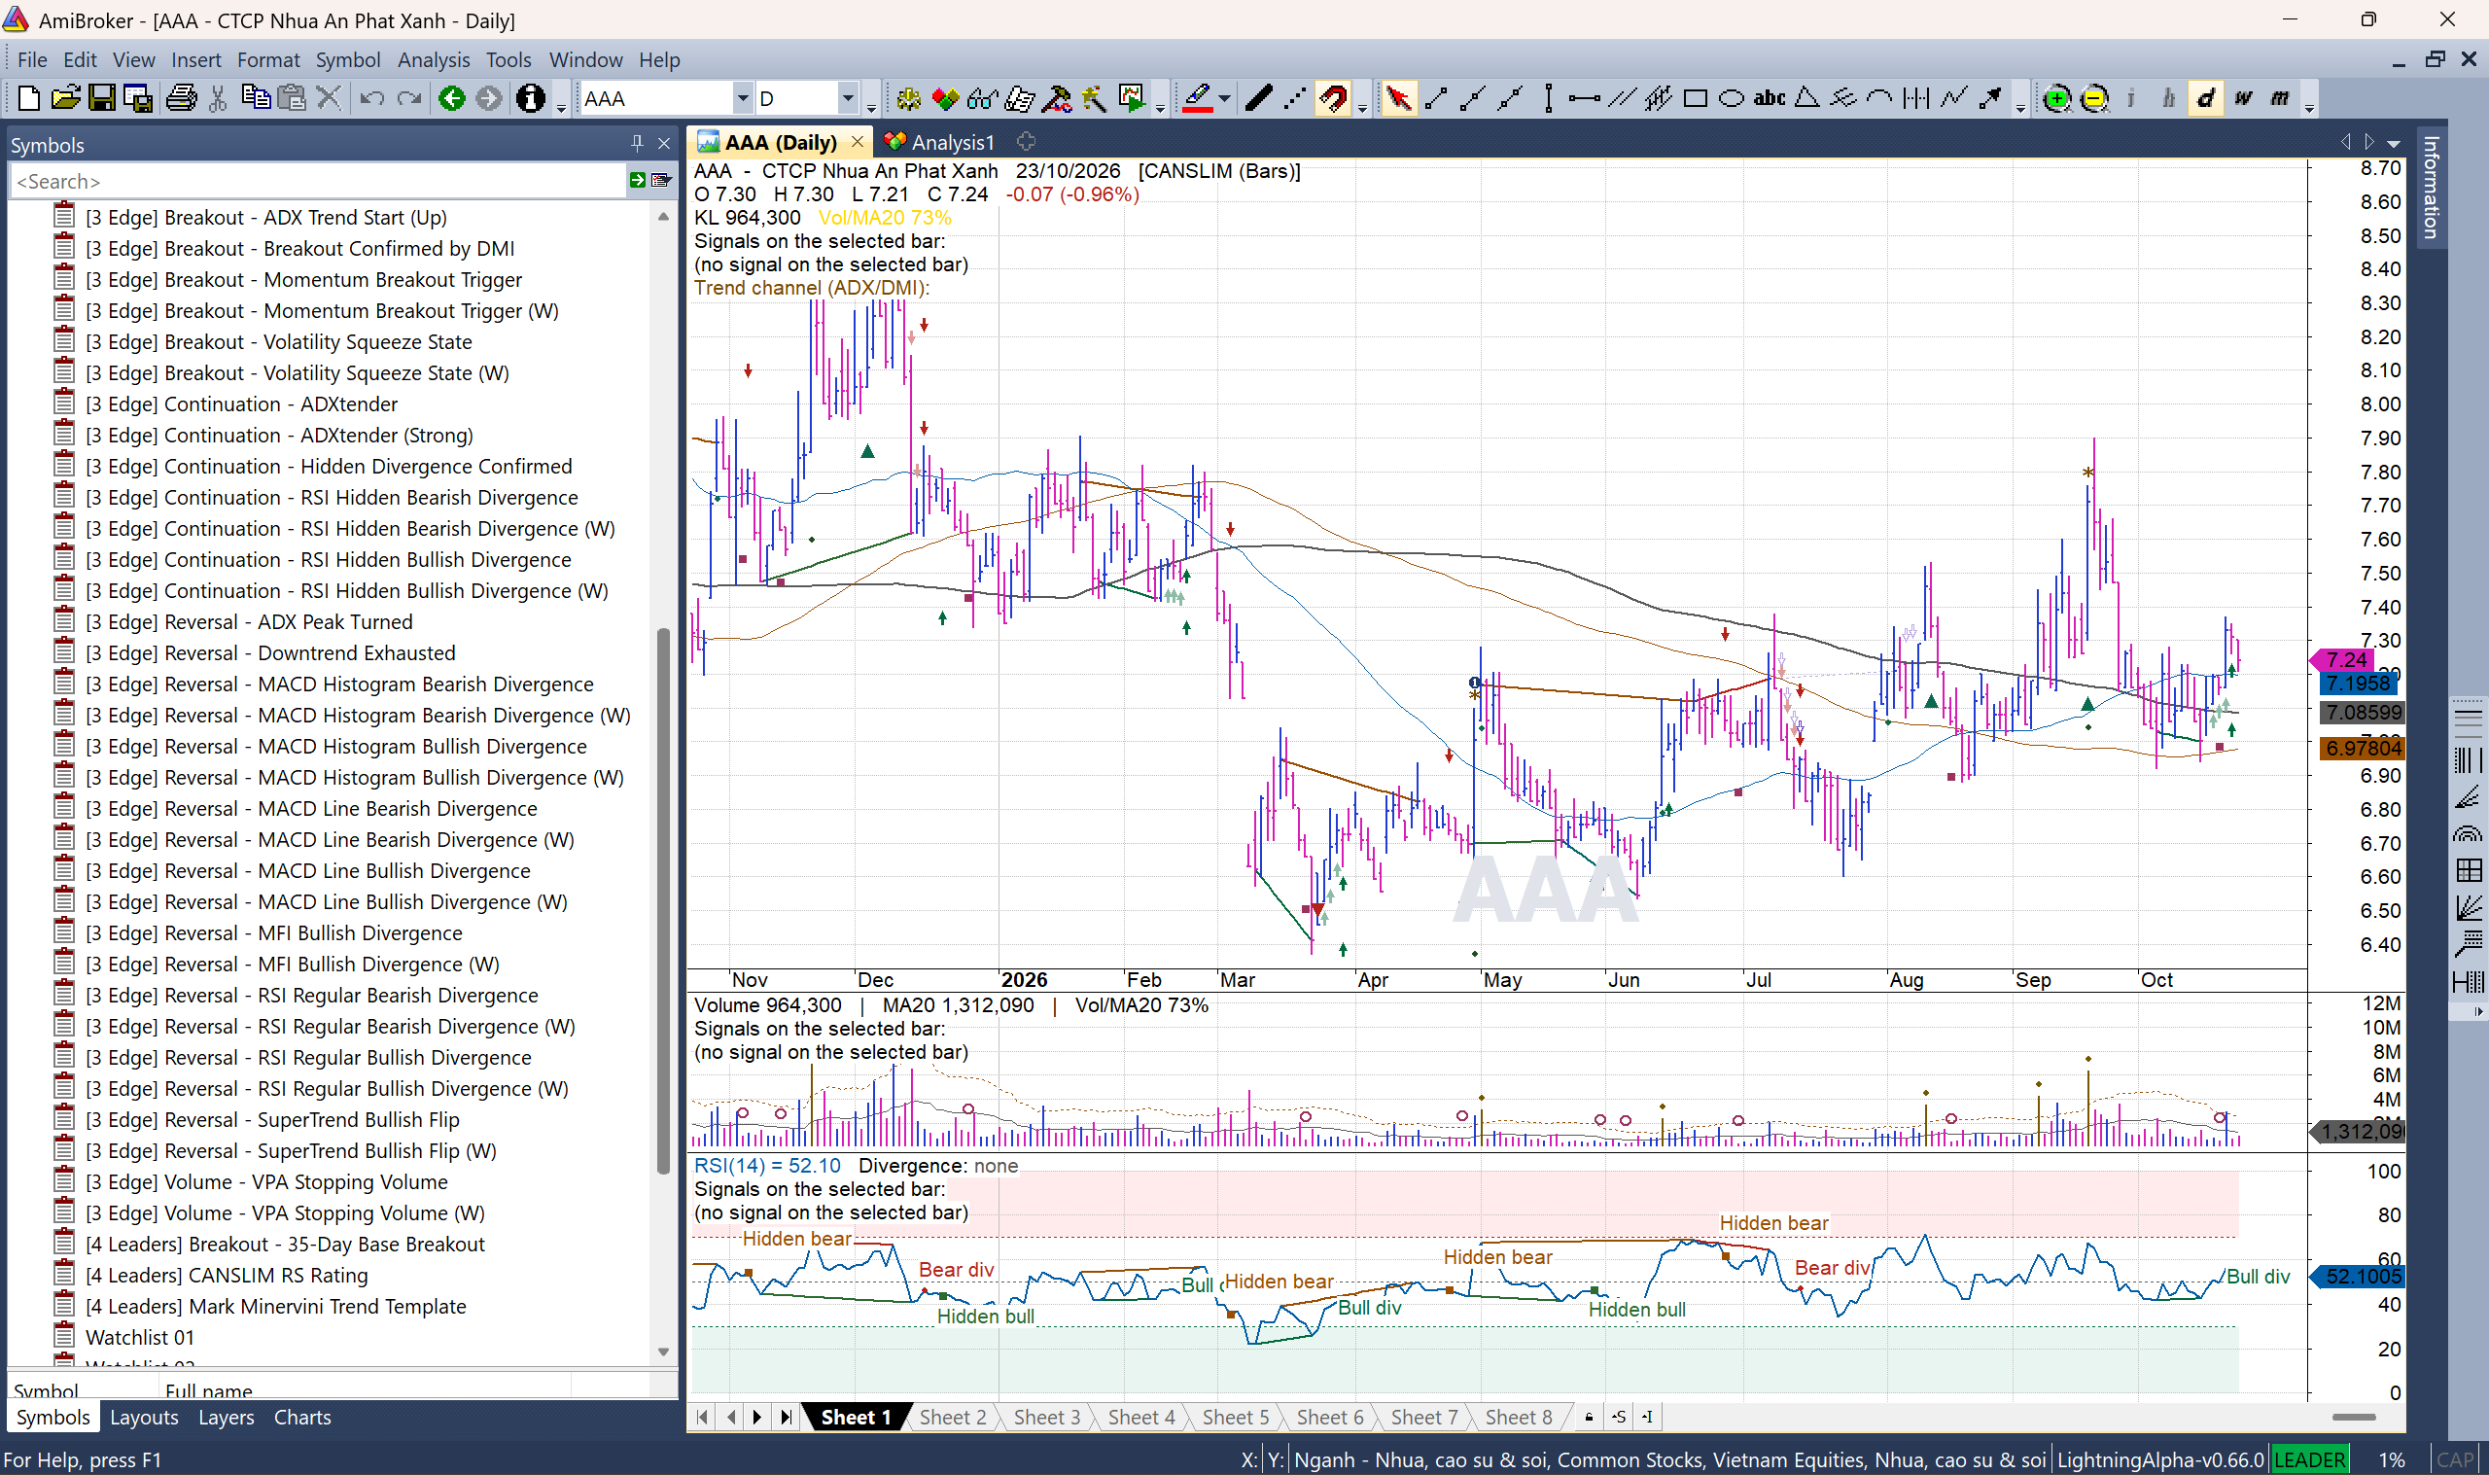Image resolution: width=2489 pixels, height=1475 pixels.
Task: Open the Information side panel
Action: pyautogui.click(x=2431, y=186)
